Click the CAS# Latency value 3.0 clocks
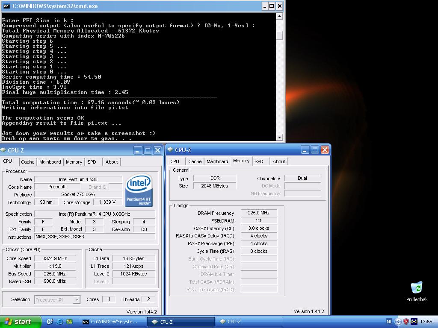 (x=259, y=228)
